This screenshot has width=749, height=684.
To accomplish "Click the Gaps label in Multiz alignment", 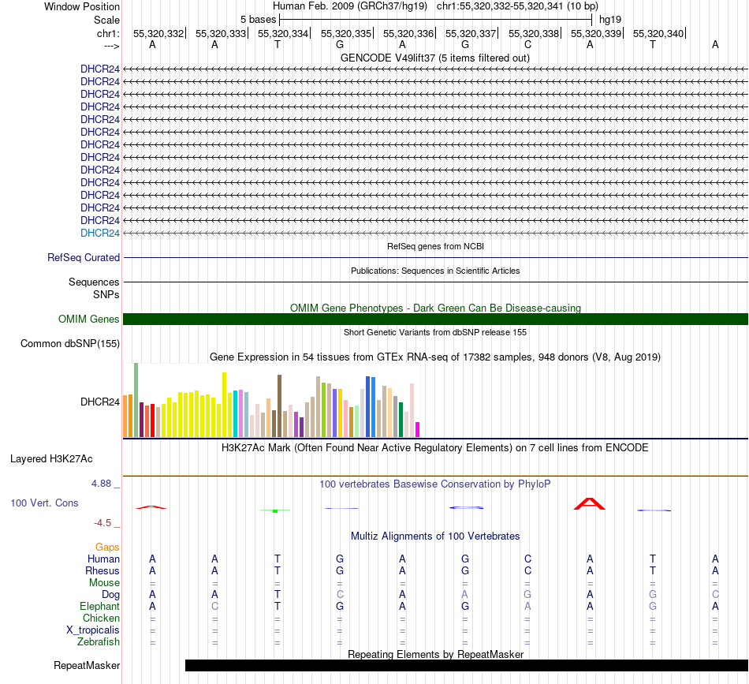I will click(107, 547).
